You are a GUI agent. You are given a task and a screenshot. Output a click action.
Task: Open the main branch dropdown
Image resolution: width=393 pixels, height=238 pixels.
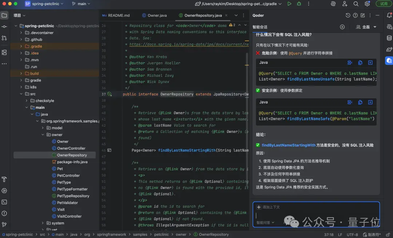[81, 4]
